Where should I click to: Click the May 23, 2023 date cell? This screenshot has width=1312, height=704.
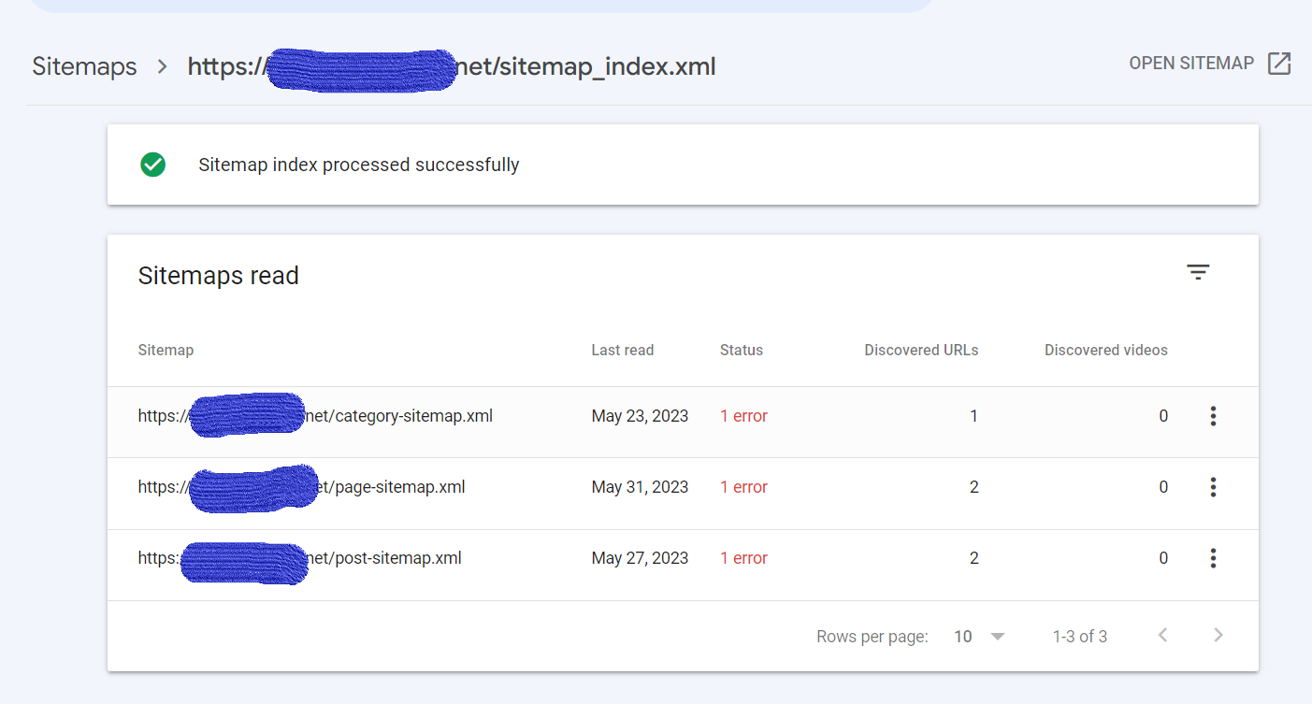point(640,416)
